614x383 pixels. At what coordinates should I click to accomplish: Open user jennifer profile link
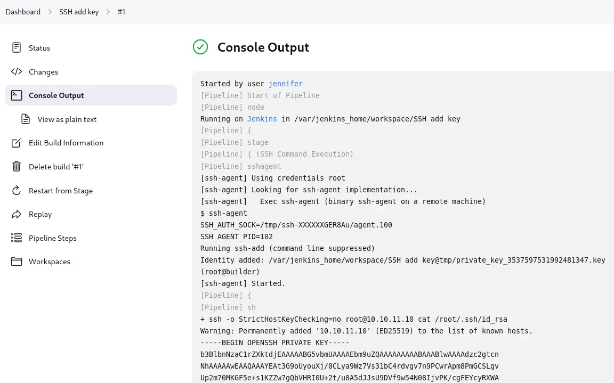[x=285, y=84]
